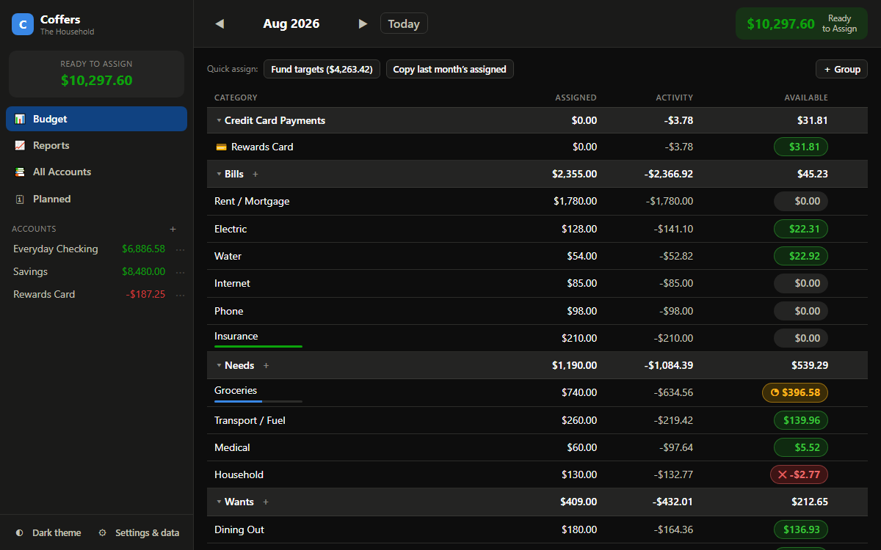Toggle the Dark theme setting
This screenshot has width=881, height=550.
click(x=48, y=532)
